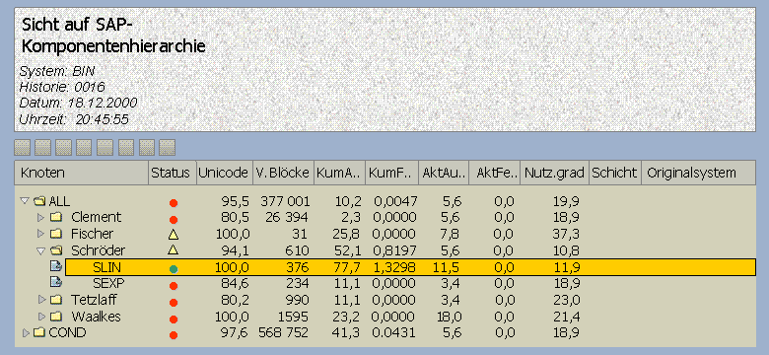The width and height of the screenshot is (769, 355).
Task: Click the value 568 752 in COND row
Action: point(284,333)
